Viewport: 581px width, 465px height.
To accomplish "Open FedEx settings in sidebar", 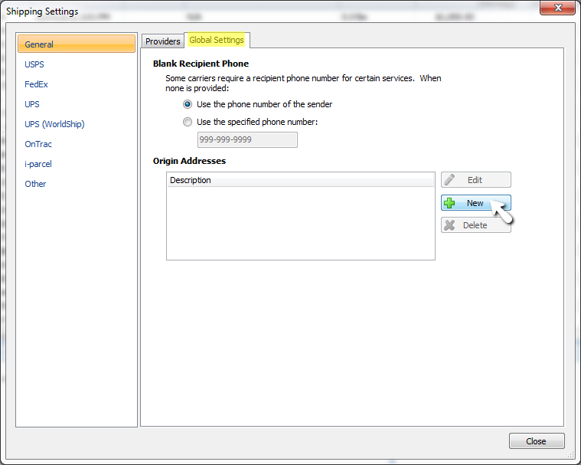I will pyautogui.click(x=36, y=84).
